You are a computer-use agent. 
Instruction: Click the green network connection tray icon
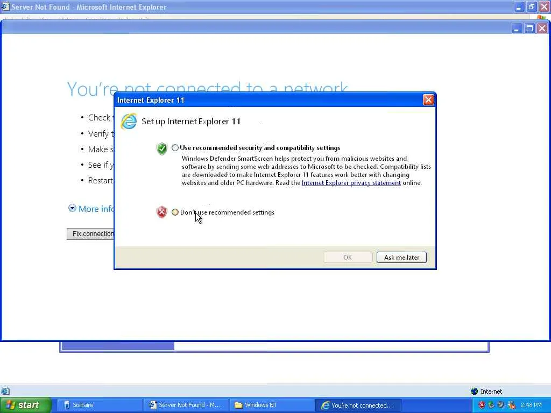pyautogui.click(x=491, y=405)
